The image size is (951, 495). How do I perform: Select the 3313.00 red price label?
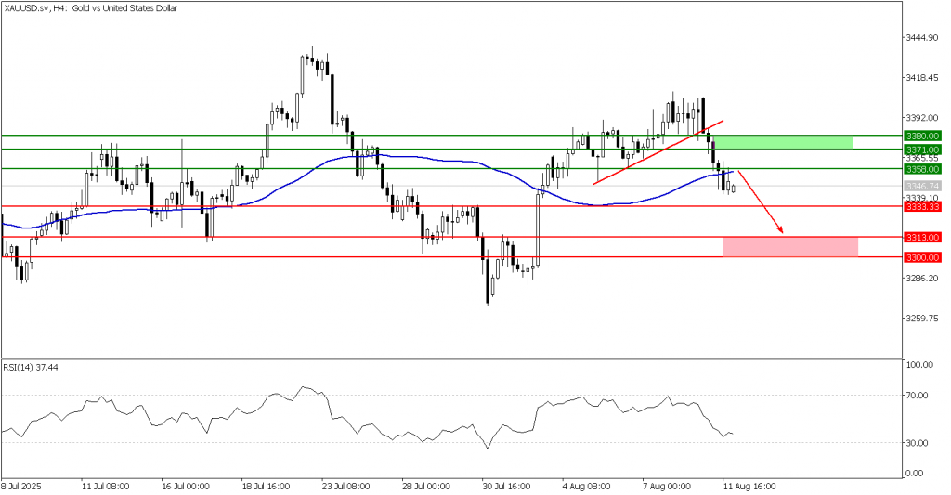(922, 238)
